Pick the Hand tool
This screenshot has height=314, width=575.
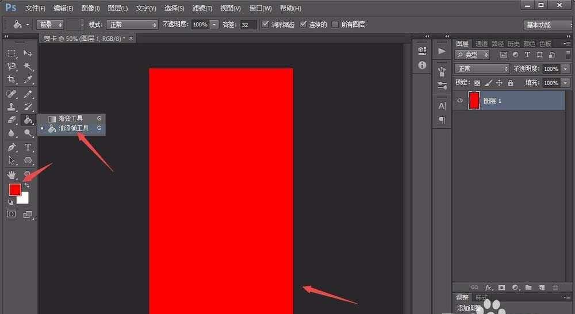tap(11, 174)
